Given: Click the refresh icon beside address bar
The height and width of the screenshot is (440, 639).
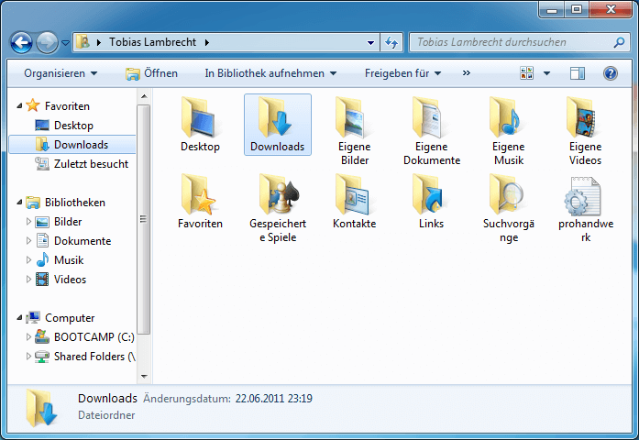Looking at the screenshot, I should pos(391,42).
